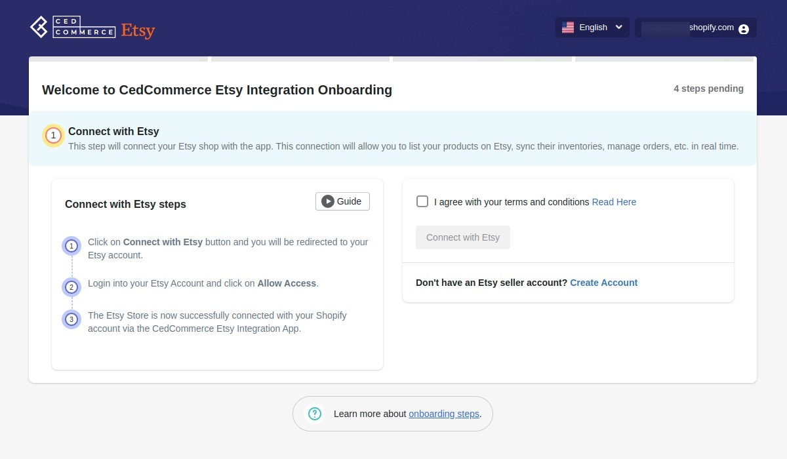This screenshot has width=787, height=459.
Task: Open the Create Account link
Action: (x=603, y=283)
